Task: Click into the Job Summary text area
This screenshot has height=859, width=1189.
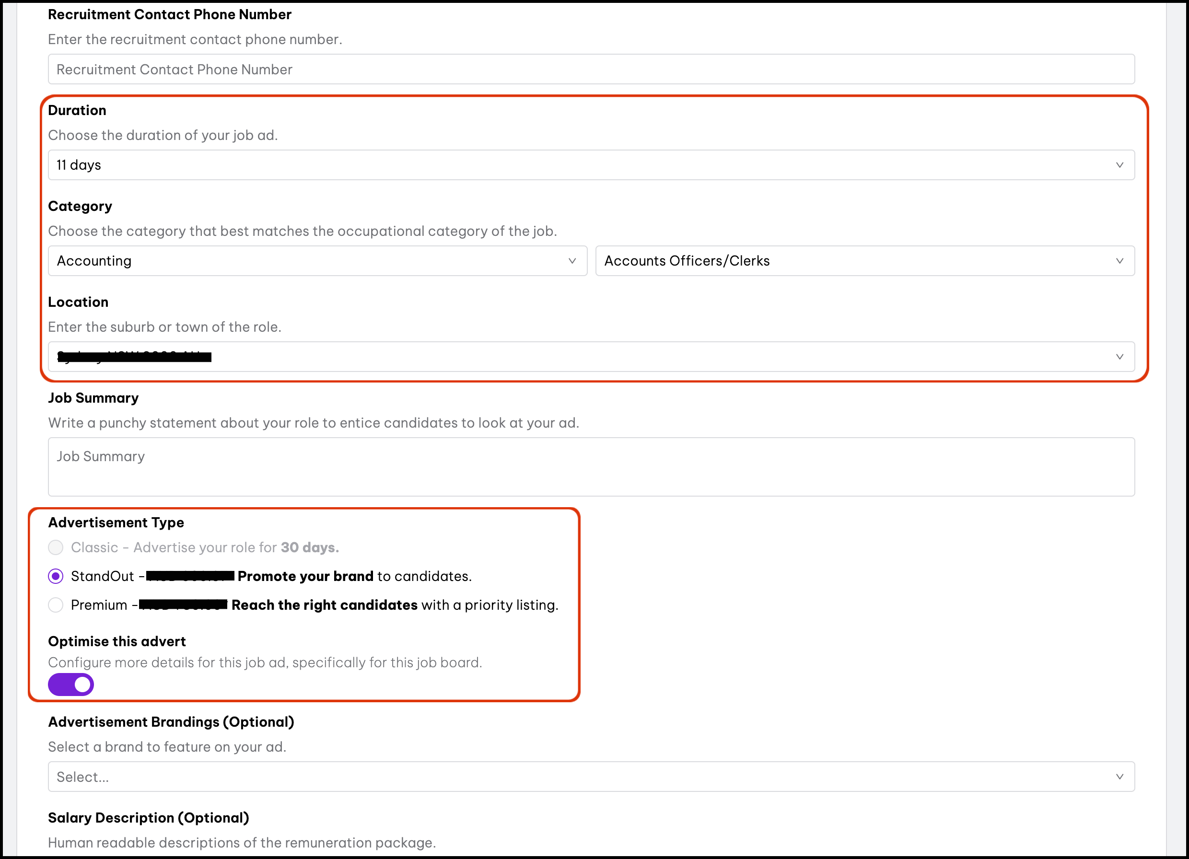Action: tap(591, 467)
